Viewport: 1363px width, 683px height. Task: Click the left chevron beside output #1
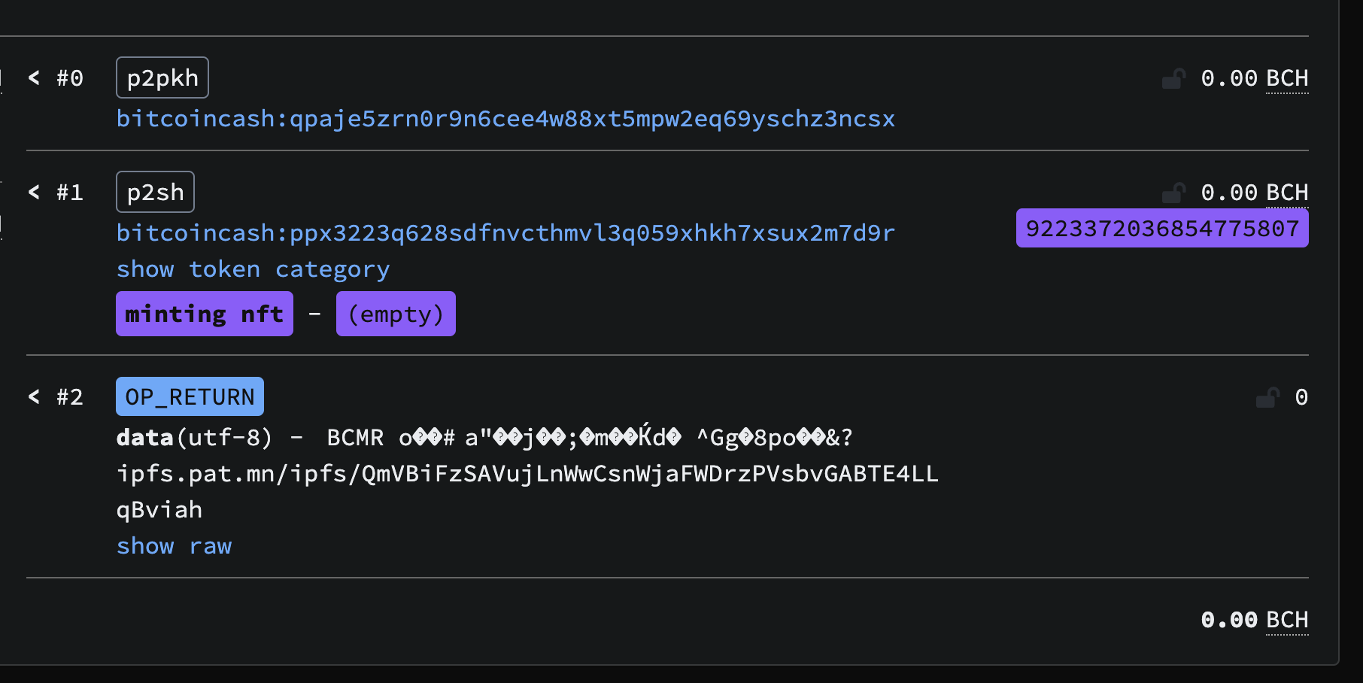click(x=34, y=192)
